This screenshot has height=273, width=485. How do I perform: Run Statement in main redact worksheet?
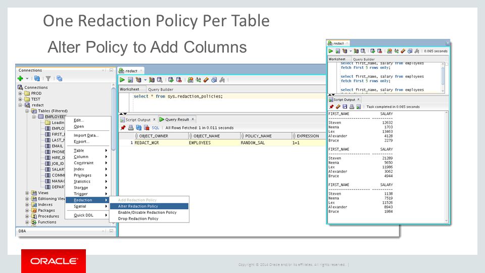(122, 80)
